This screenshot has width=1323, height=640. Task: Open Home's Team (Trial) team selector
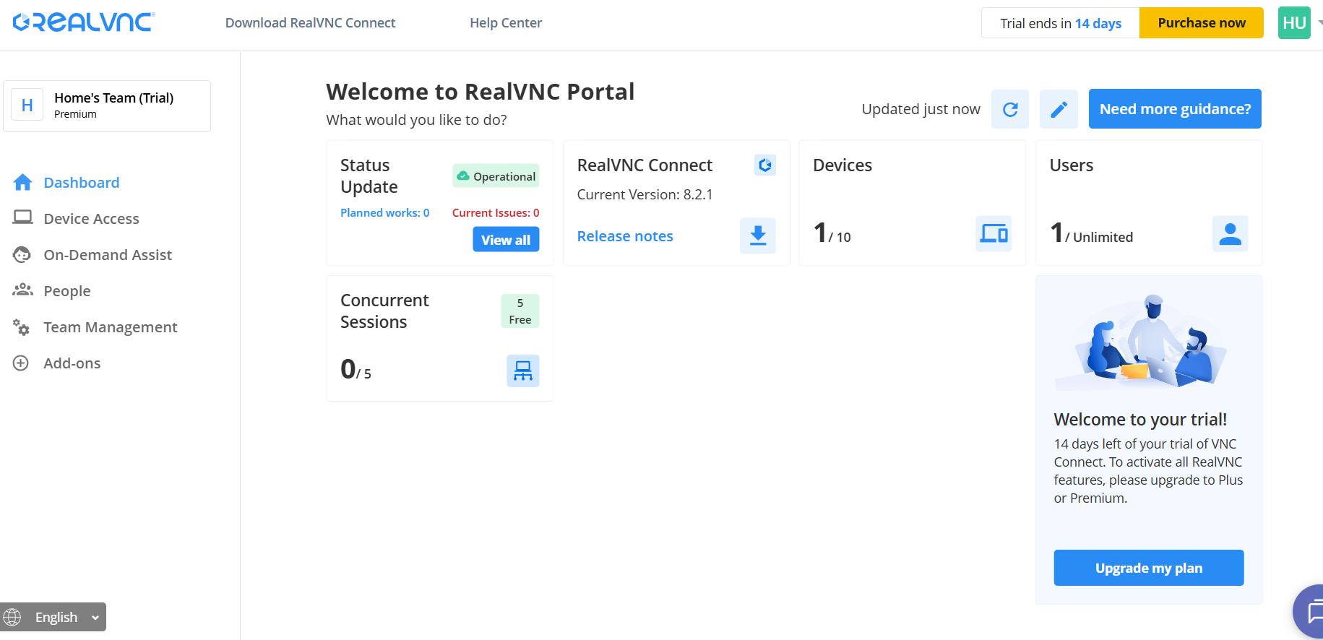pos(107,106)
